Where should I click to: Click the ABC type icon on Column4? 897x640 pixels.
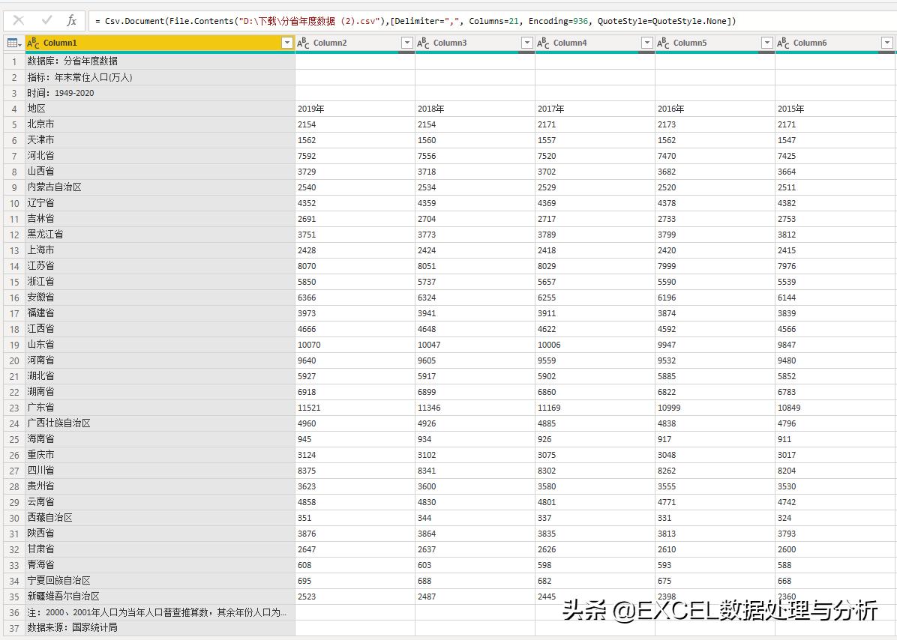(x=544, y=43)
